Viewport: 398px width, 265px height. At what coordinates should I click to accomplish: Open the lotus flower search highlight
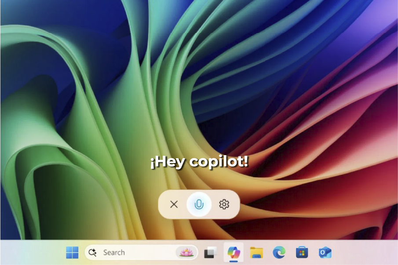click(186, 253)
